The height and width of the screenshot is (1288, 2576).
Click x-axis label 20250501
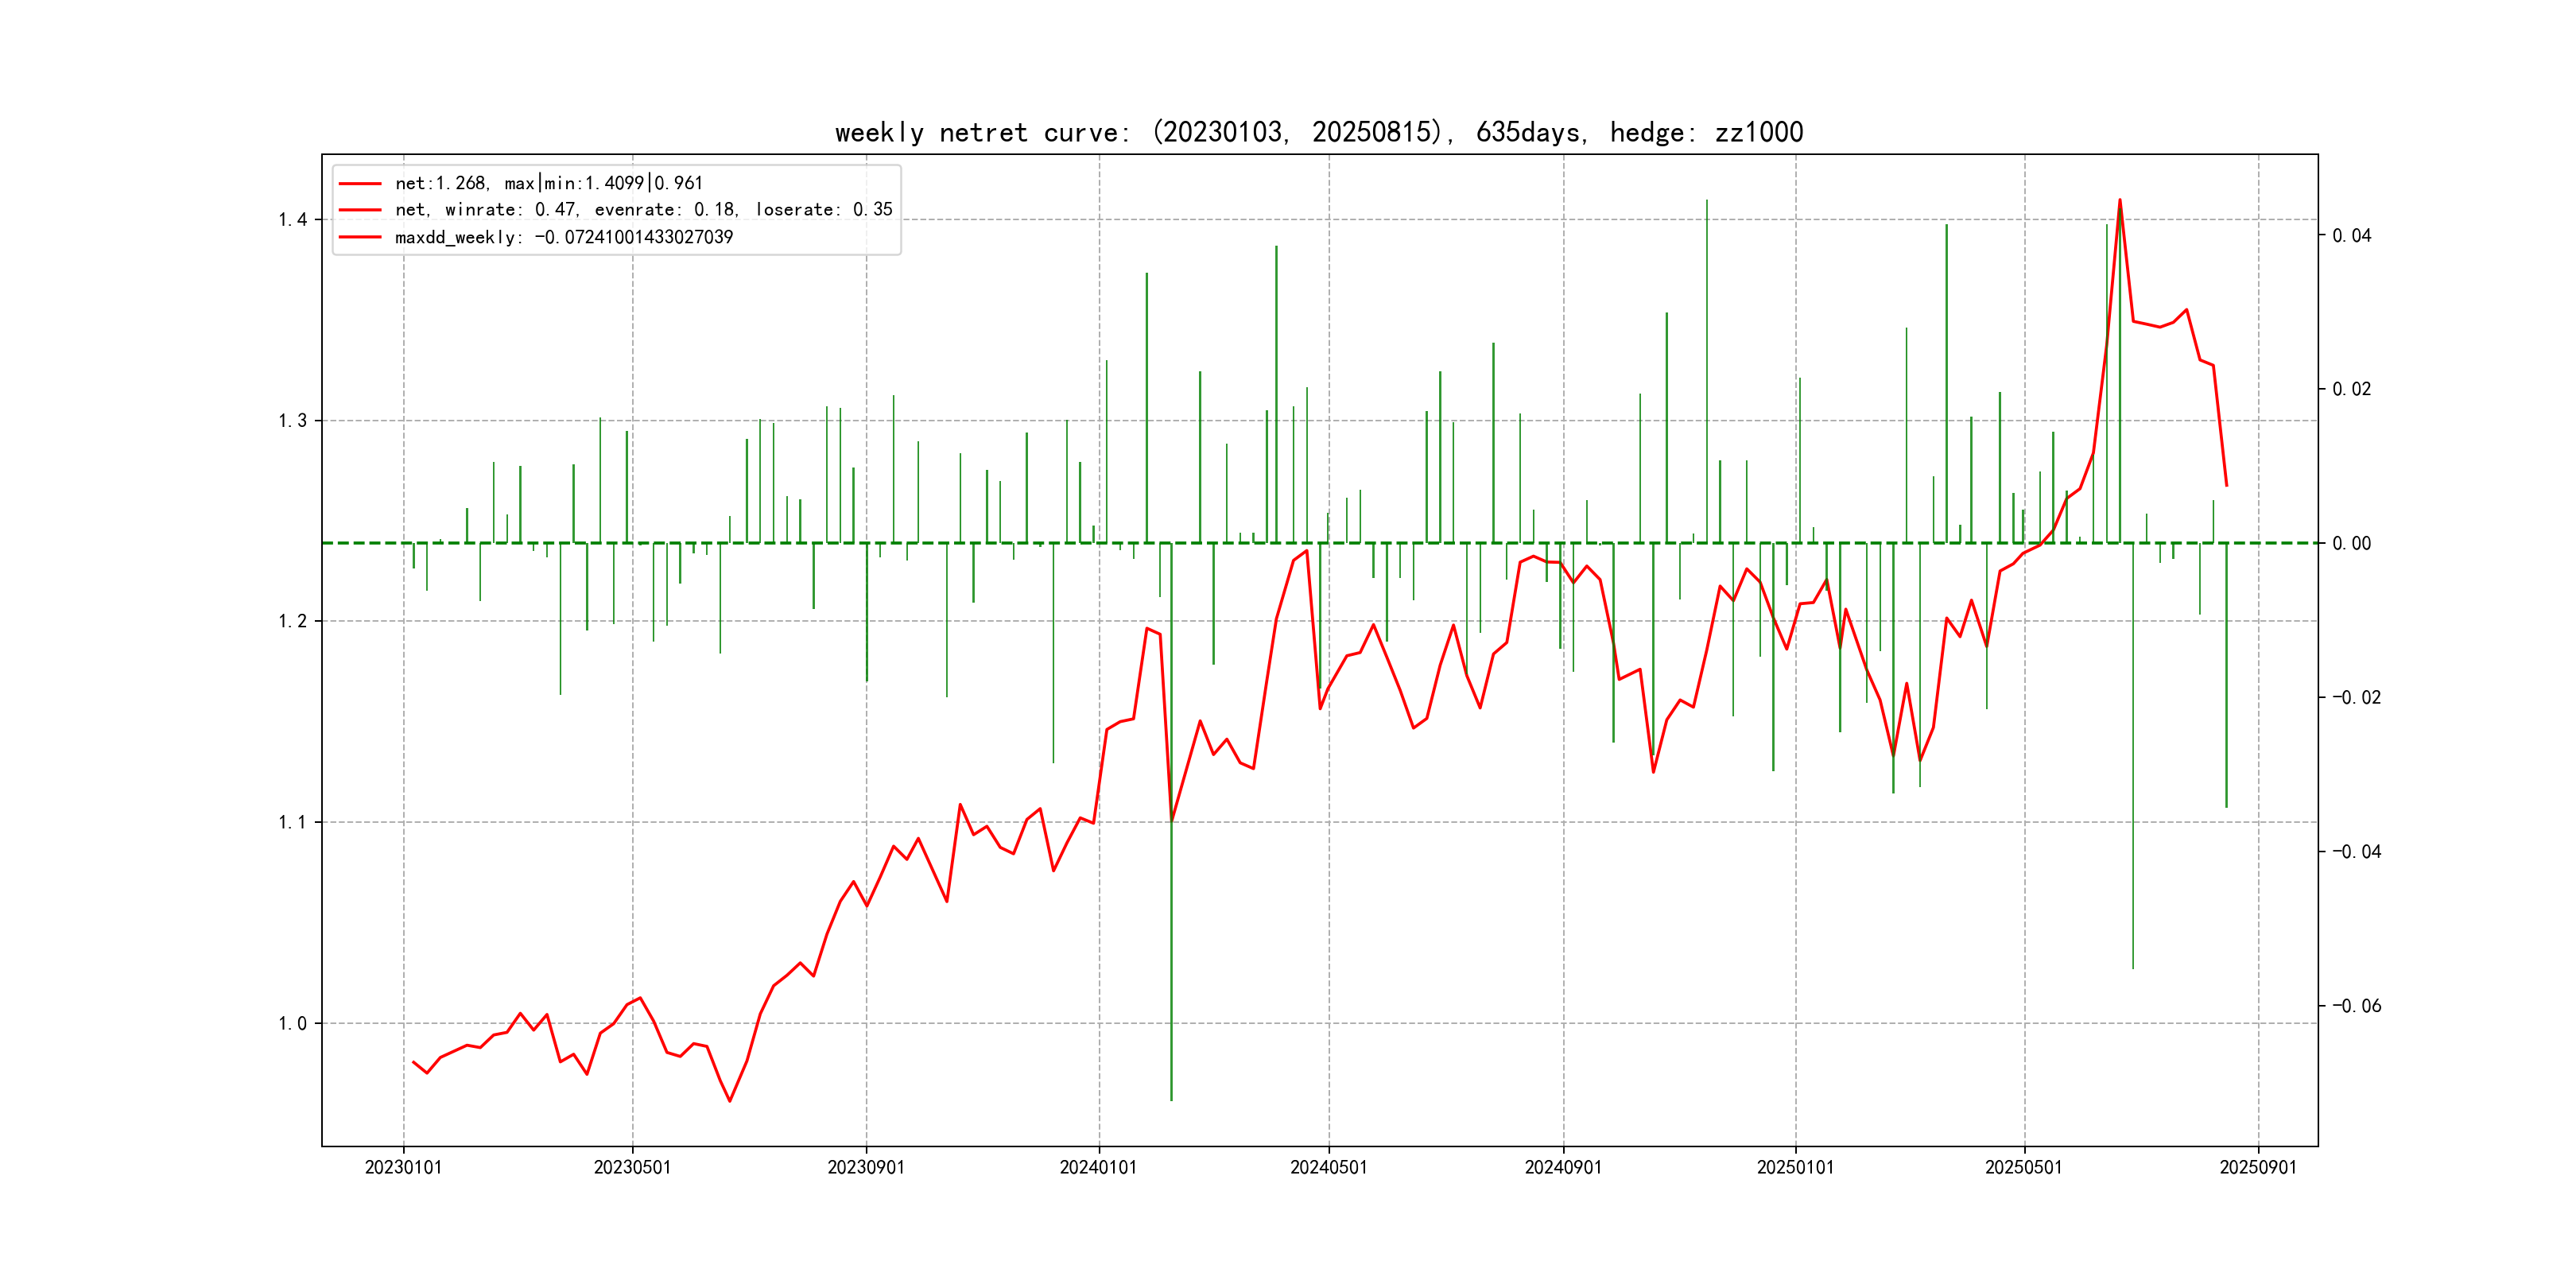pos(2023,1168)
